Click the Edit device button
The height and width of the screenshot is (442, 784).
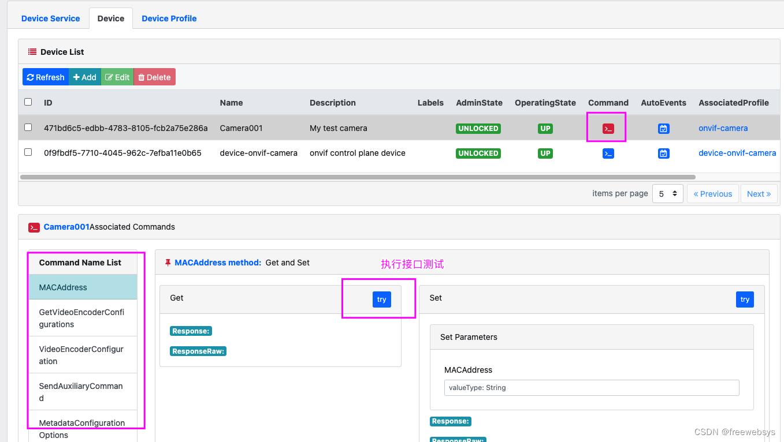(x=117, y=77)
